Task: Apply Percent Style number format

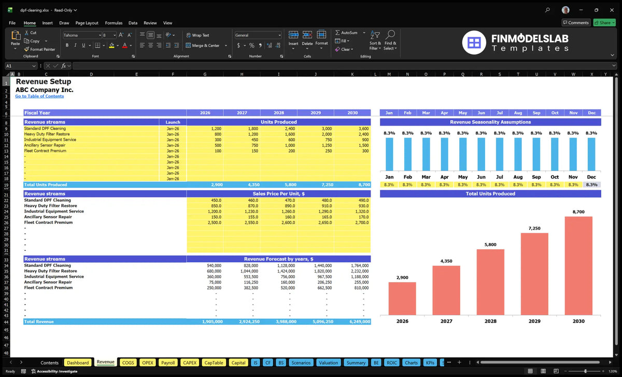Action: point(251,46)
